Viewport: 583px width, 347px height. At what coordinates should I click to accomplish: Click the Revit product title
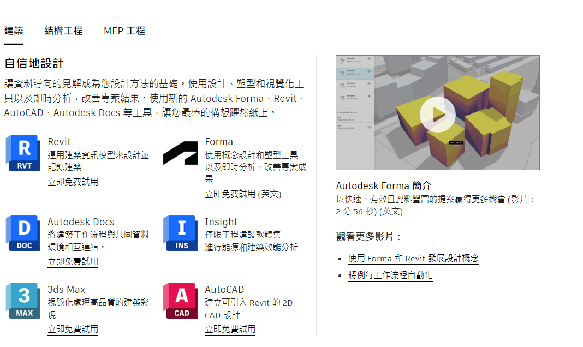pyautogui.click(x=59, y=141)
